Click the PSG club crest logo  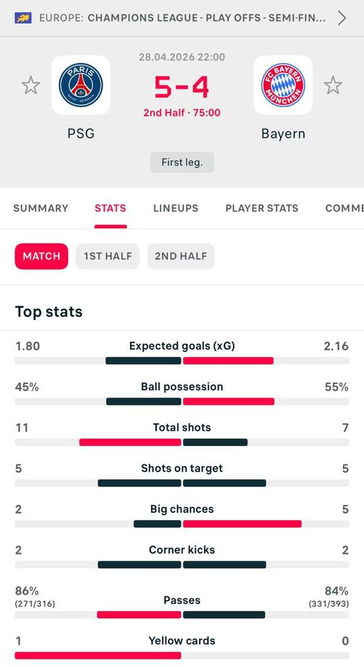(80, 85)
